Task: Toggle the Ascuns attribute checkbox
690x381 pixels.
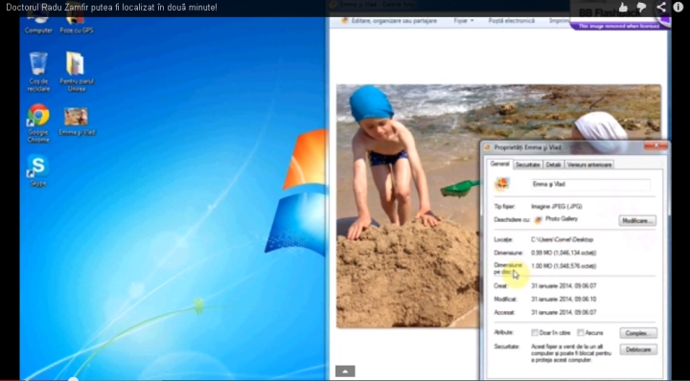Action: (581, 333)
